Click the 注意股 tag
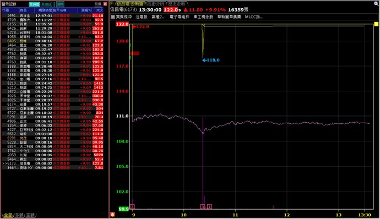The height and width of the screenshot is (219, 380). [x=142, y=17]
